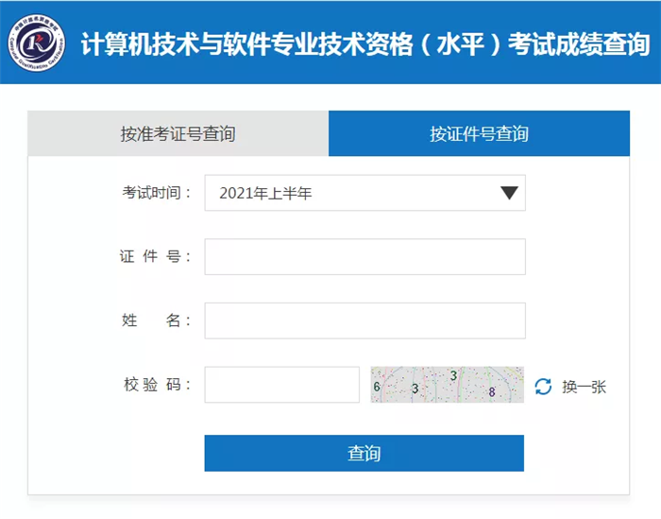
Task: Focus the 校验码 captcha input box
Action: (x=281, y=385)
